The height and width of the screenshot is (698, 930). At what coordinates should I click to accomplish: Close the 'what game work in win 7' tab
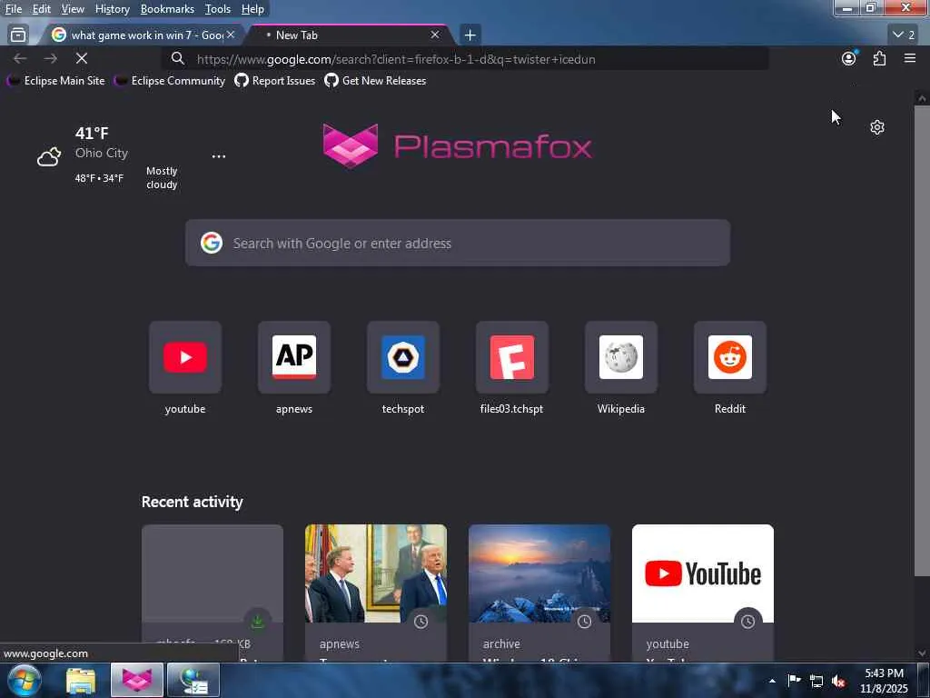pos(231,35)
